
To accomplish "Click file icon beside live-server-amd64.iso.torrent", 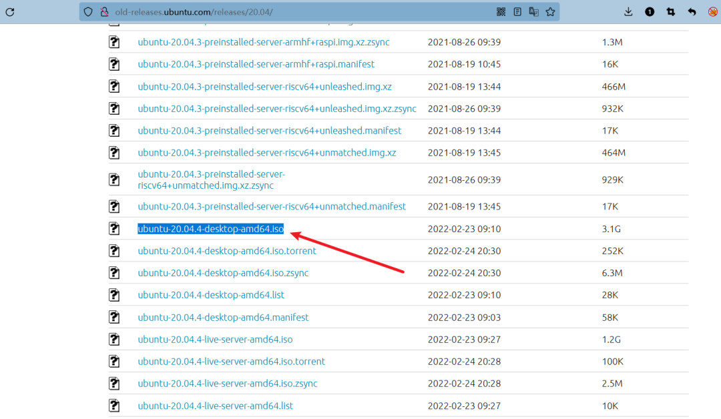I will [114, 361].
